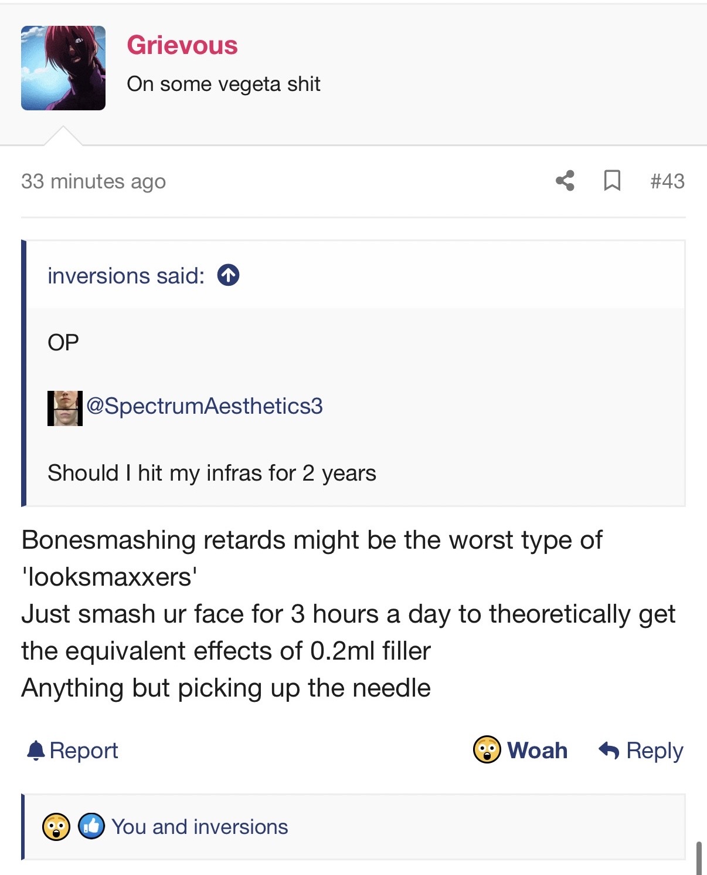Viewport: 707px width, 875px height.
Task: Open the #43 post permalink
Action: 667,181
